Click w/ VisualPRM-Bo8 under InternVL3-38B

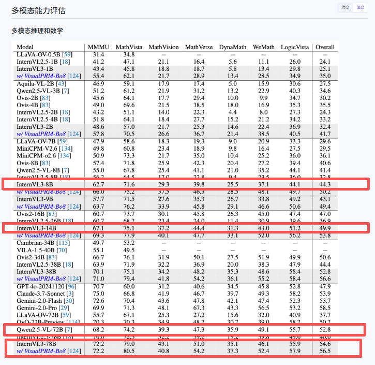[x=41, y=279]
